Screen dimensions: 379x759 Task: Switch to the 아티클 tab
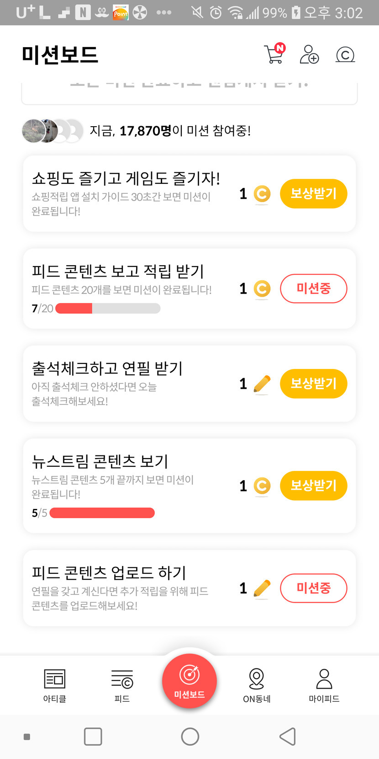point(55,685)
